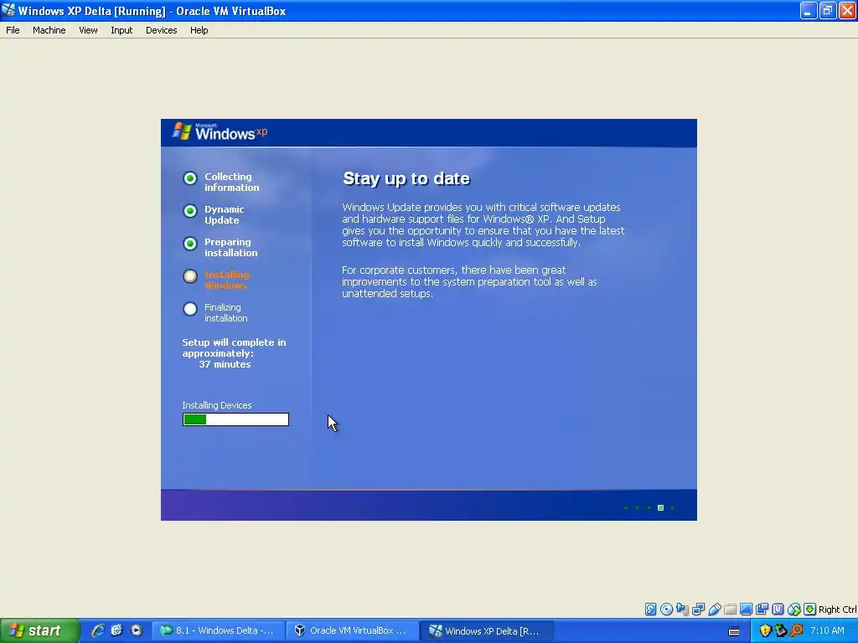Click the Collecting information step indicator

(x=190, y=178)
